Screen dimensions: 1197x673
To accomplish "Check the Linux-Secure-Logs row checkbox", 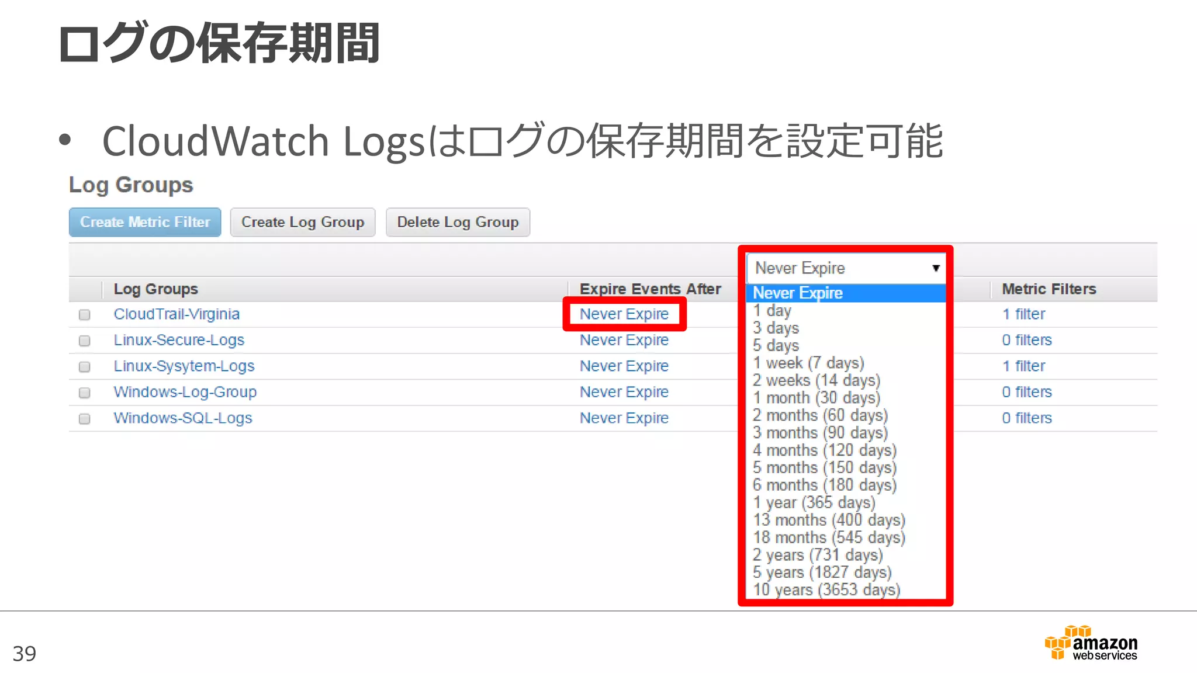I will [x=85, y=341].
